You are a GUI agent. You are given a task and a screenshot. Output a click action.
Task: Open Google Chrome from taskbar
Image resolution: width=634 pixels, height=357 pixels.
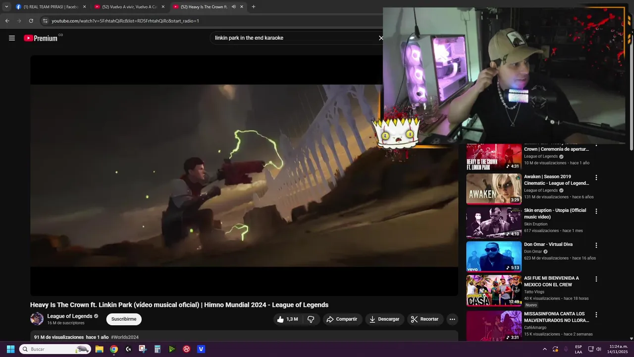point(114,349)
